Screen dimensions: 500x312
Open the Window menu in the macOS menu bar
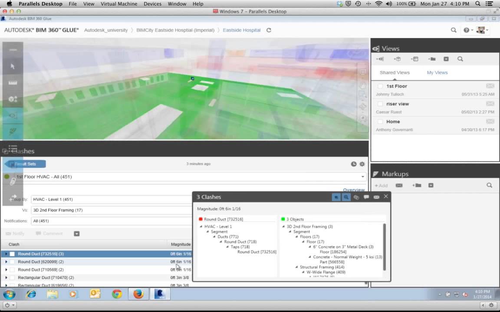tap(177, 3)
